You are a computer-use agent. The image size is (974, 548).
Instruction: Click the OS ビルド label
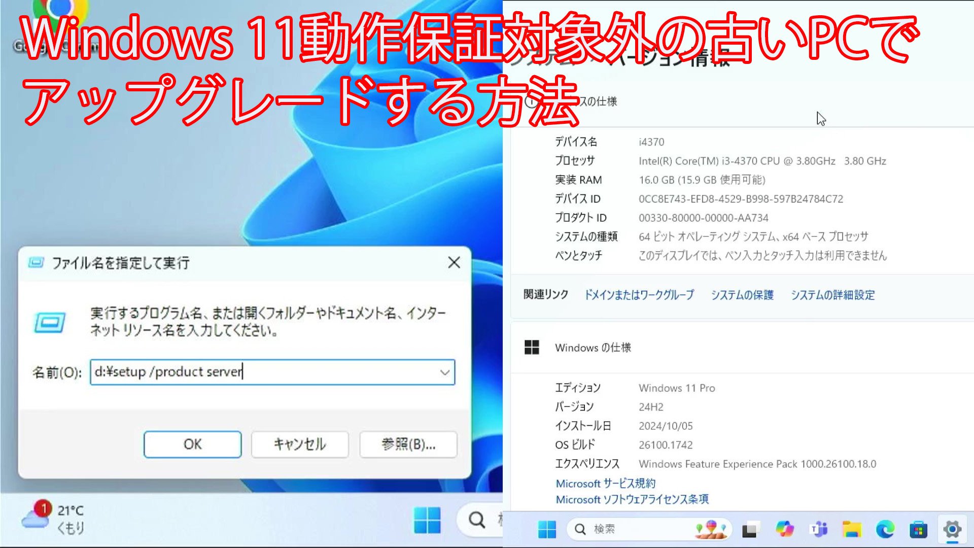click(x=575, y=445)
